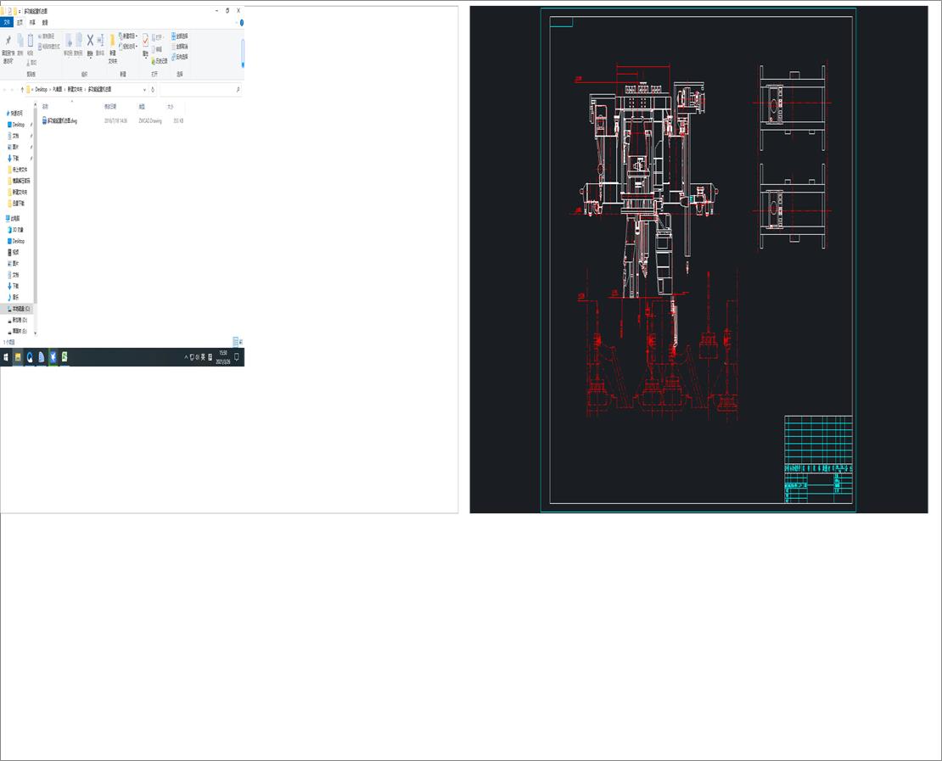Sort by the Type column header

coord(142,106)
